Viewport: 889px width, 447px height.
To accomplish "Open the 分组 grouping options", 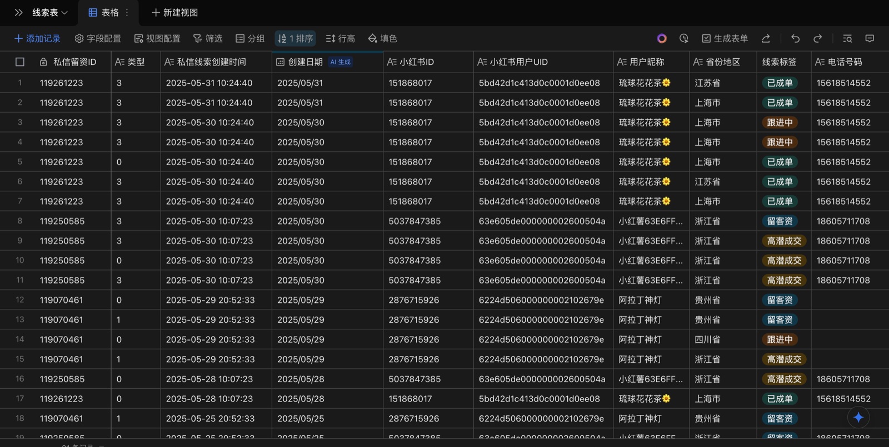I will (250, 38).
